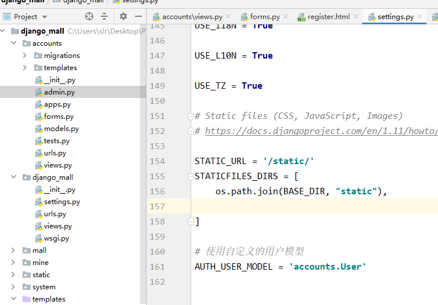The height and width of the screenshot is (305, 438).
Task: Collapse the django_mall package folder
Action: (13, 177)
